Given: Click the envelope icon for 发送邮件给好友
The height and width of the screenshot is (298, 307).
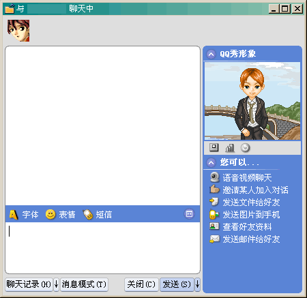Looking at the screenshot, I should tap(215, 239).
